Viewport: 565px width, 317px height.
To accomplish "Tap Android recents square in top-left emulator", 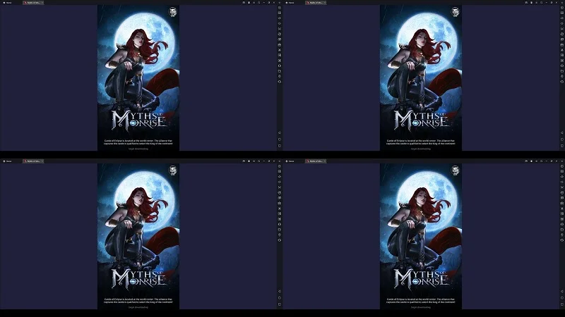I will [280, 146].
